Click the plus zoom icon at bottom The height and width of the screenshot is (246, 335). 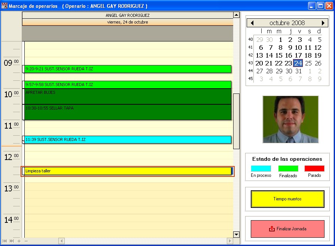19,241
